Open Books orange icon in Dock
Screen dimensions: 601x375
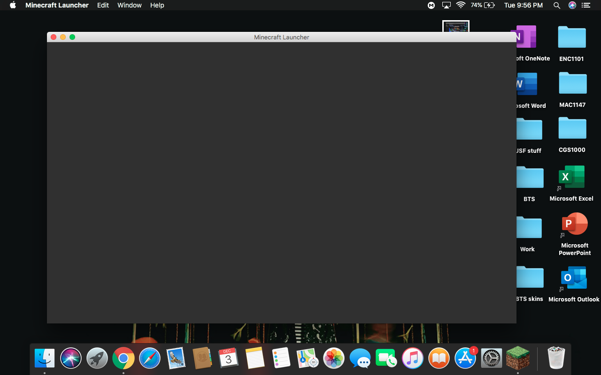(x=439, y=359)
